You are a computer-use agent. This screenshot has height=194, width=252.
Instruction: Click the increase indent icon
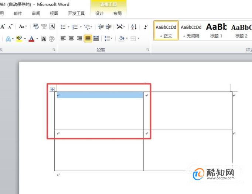point(109,27)
